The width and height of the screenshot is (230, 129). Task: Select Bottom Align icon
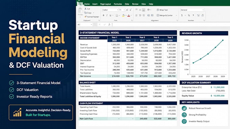pyautogui.click(x=144, y=10)
